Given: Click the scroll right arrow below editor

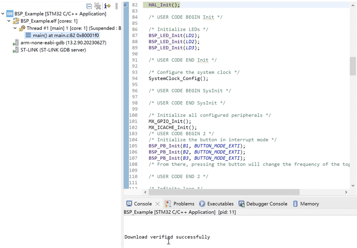Looking at the screenshot, I should (x=346, y=192).
